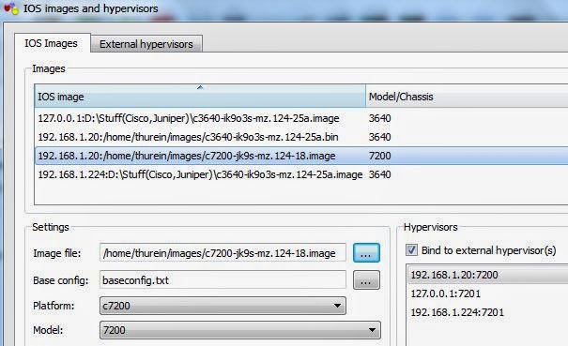568x346 pixels.
Task: Click the Base config text field
Action: tap(223, 280)
